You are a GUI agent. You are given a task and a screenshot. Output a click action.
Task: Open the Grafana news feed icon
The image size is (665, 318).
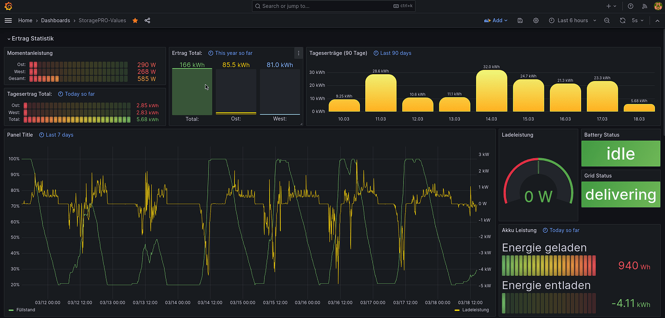click(644, 6)
